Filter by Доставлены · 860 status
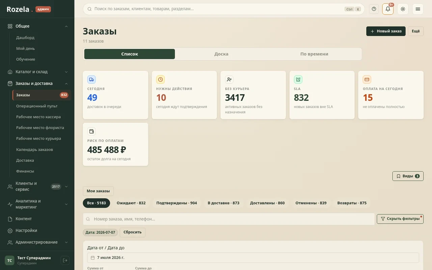This screenshot has width=432, height=270. click(267, 203)
